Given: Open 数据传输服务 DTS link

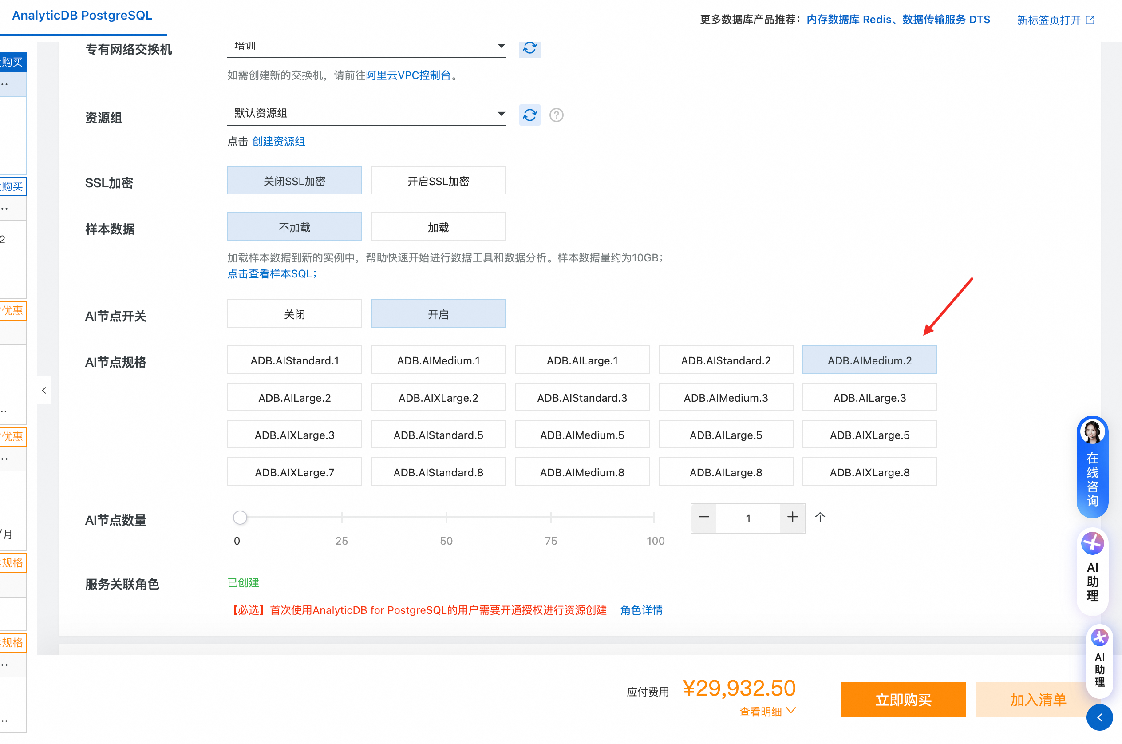Looking at the screenshot, I should (946, 20).
